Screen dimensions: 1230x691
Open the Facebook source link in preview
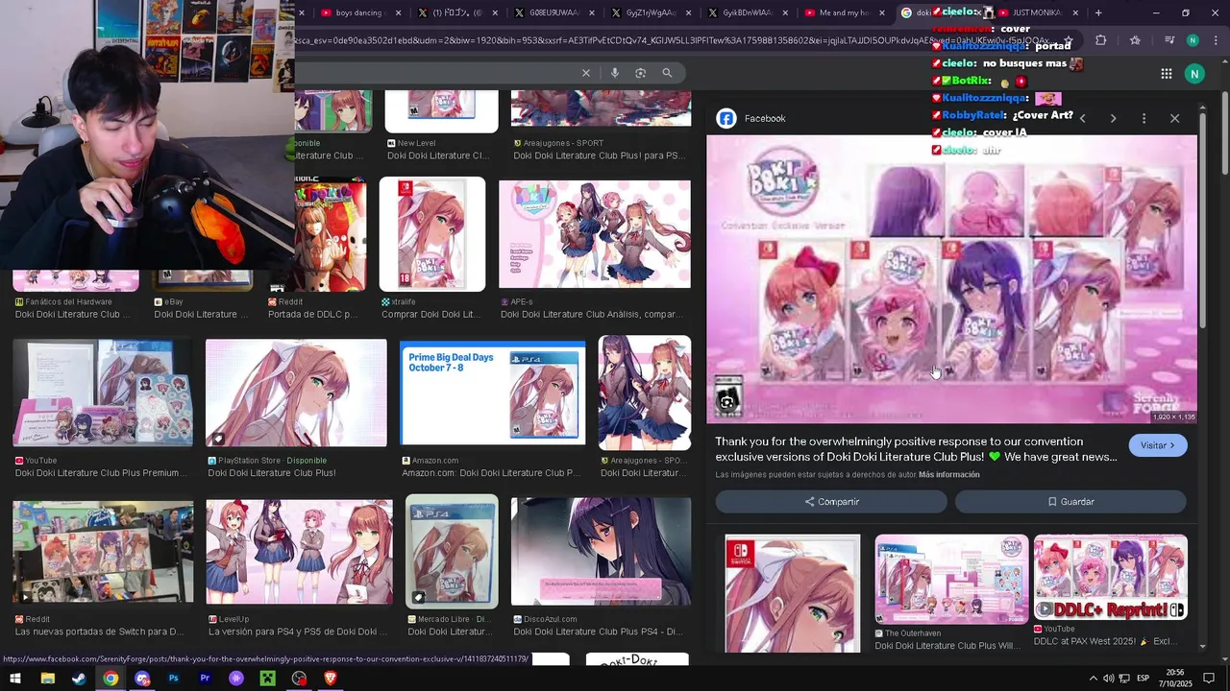752,118
